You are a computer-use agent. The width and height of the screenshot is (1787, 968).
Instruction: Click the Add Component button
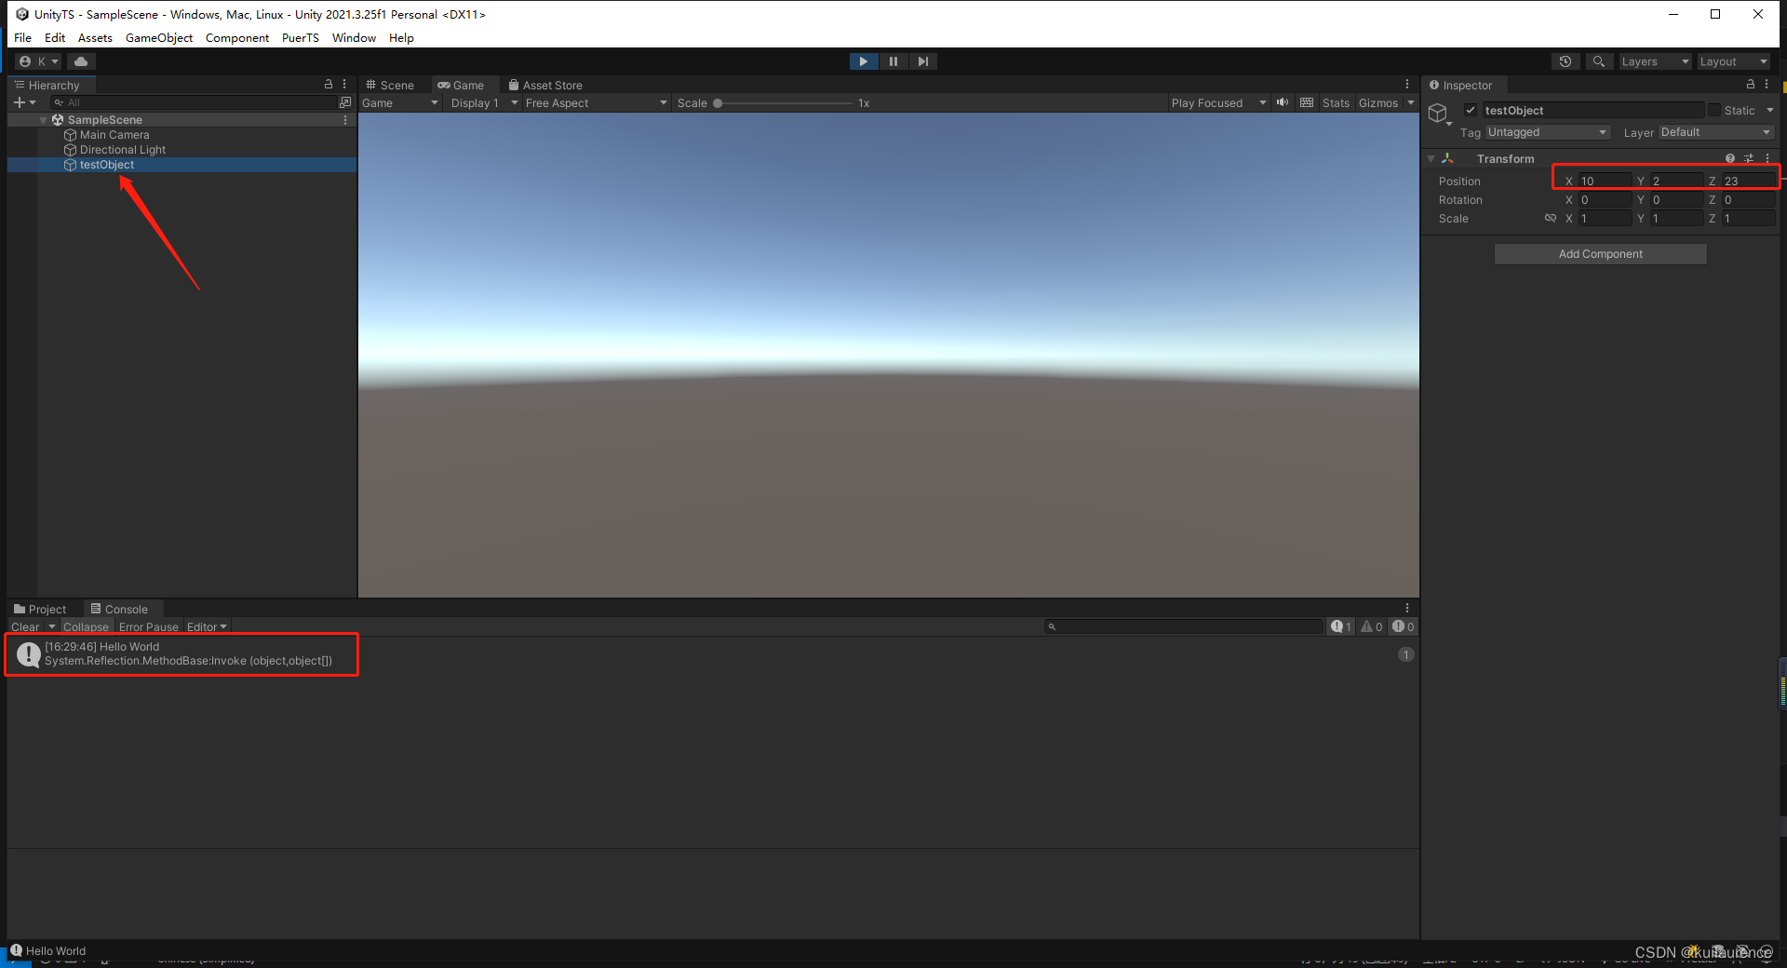pos(1600,253)
